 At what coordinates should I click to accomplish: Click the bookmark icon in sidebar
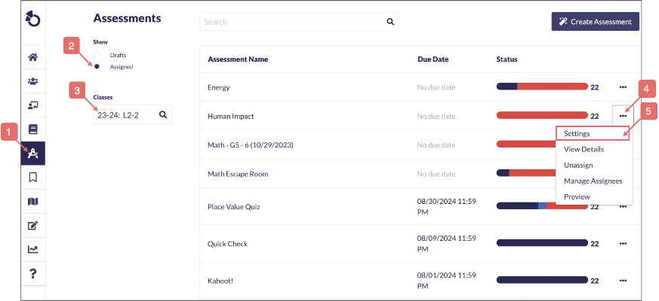point(32,178)
